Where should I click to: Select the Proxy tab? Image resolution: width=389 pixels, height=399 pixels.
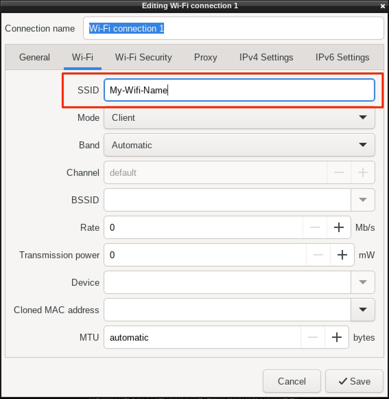click(205, 57)
